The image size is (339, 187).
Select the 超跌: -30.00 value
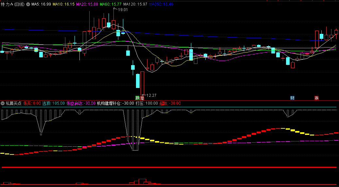pyautogui.click(x=170, y=103)
